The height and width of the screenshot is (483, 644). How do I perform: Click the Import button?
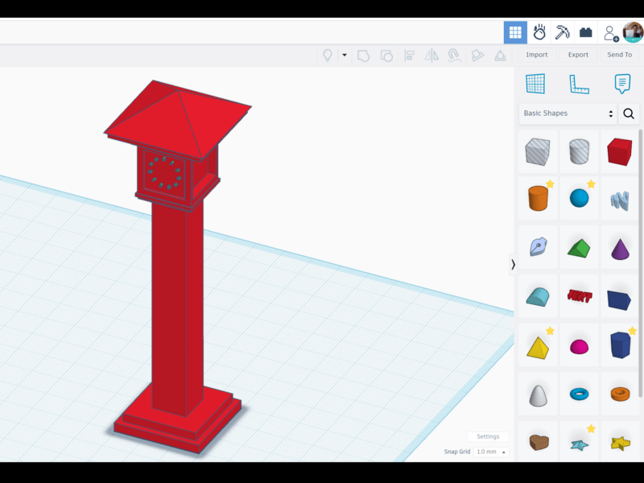537,55
